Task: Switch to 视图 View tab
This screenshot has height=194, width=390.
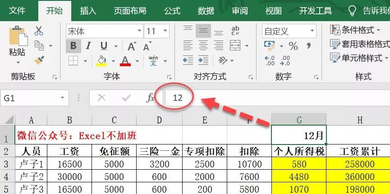Action: (273, 11)
